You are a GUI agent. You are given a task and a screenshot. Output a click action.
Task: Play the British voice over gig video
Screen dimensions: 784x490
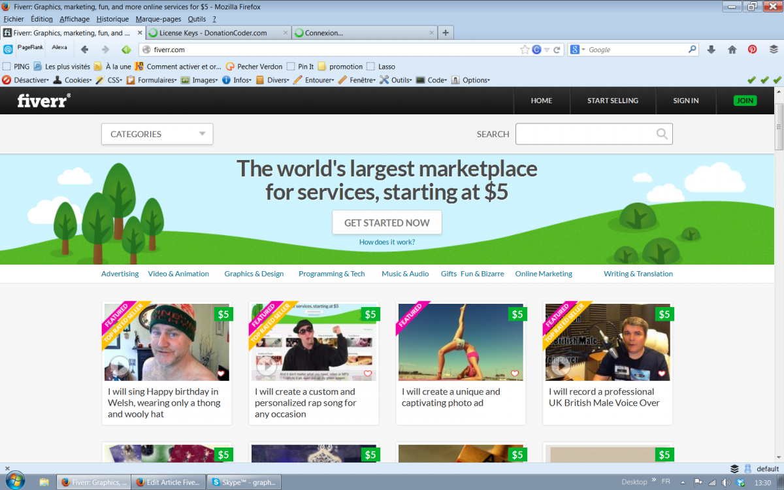(560, 367)
